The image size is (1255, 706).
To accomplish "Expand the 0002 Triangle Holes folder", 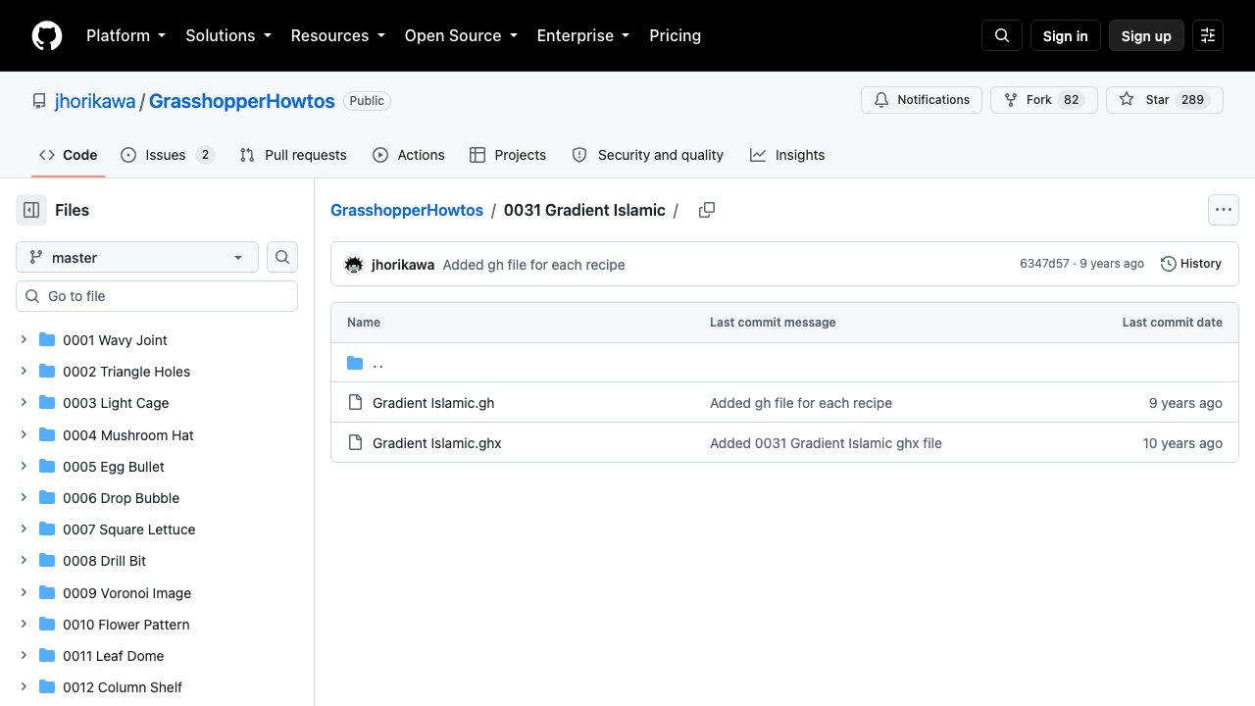I will (x=24, y=371).
